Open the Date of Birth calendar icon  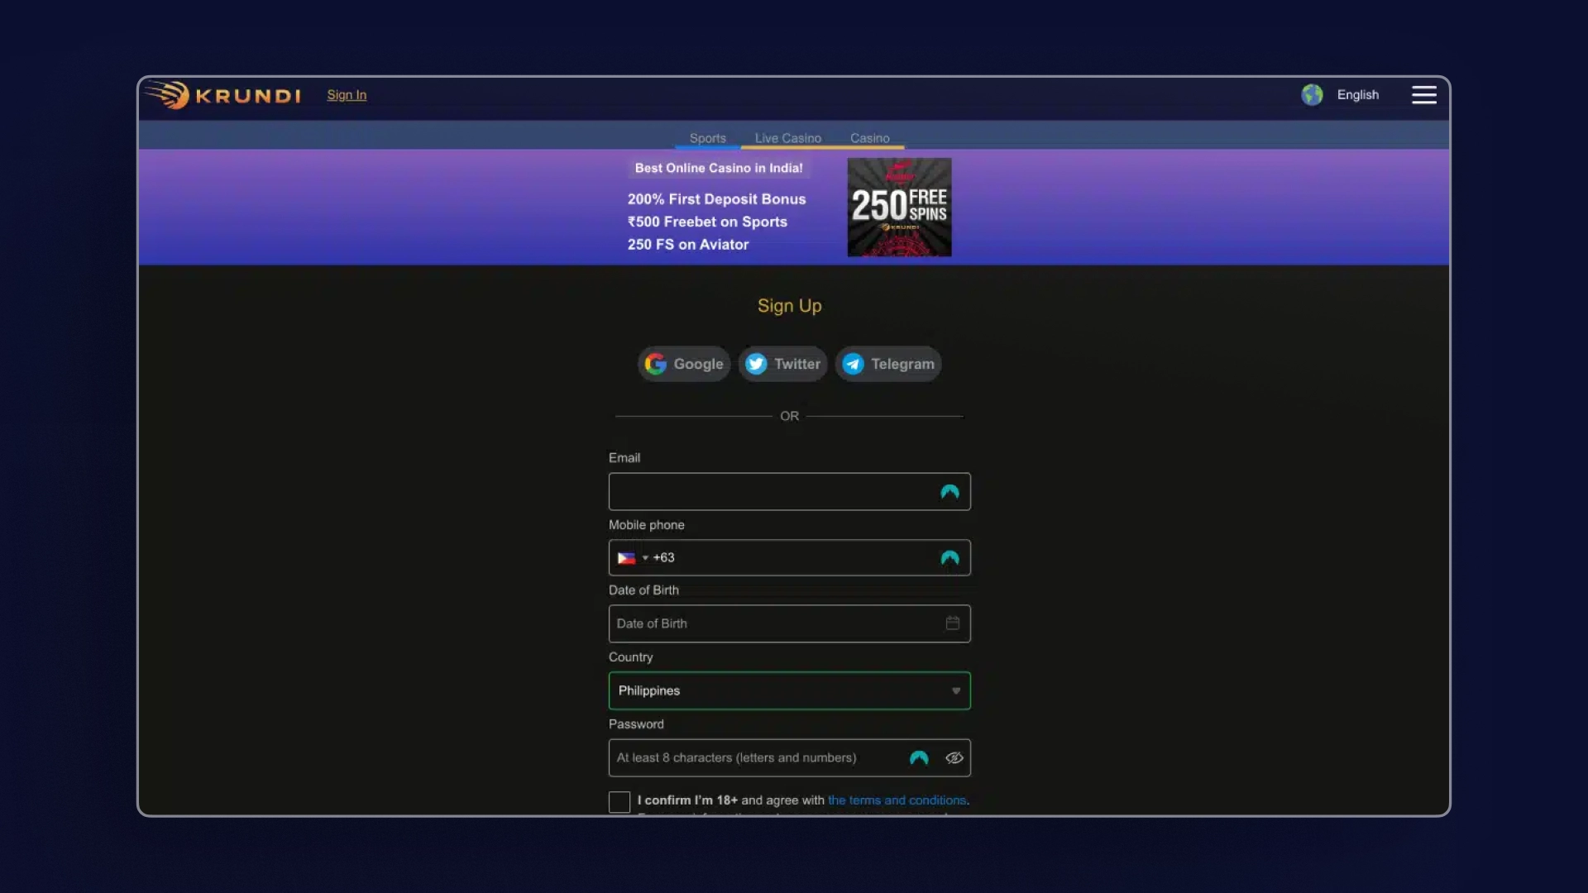[953, 623]
